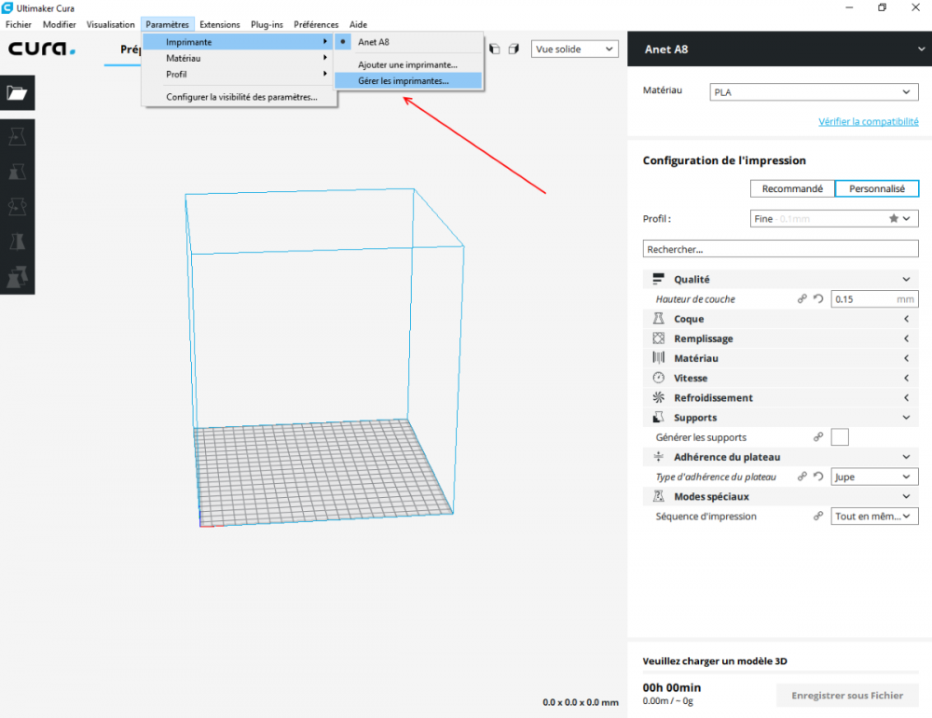
Task: Switch to Recommandé print setup mode
Action: pyautogui.click(x=792, y=188)
